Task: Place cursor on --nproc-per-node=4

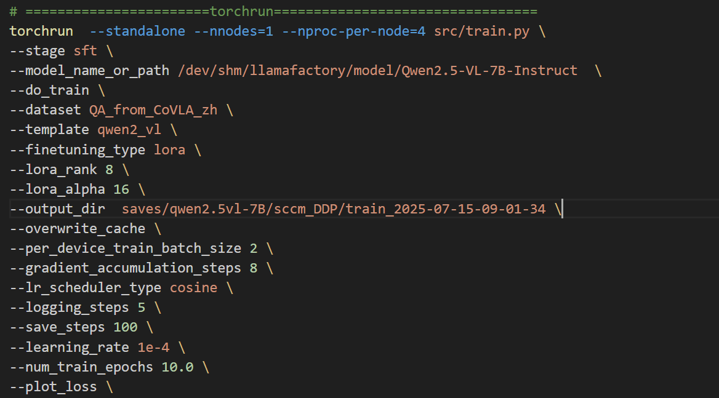Action: pos(353,31)
